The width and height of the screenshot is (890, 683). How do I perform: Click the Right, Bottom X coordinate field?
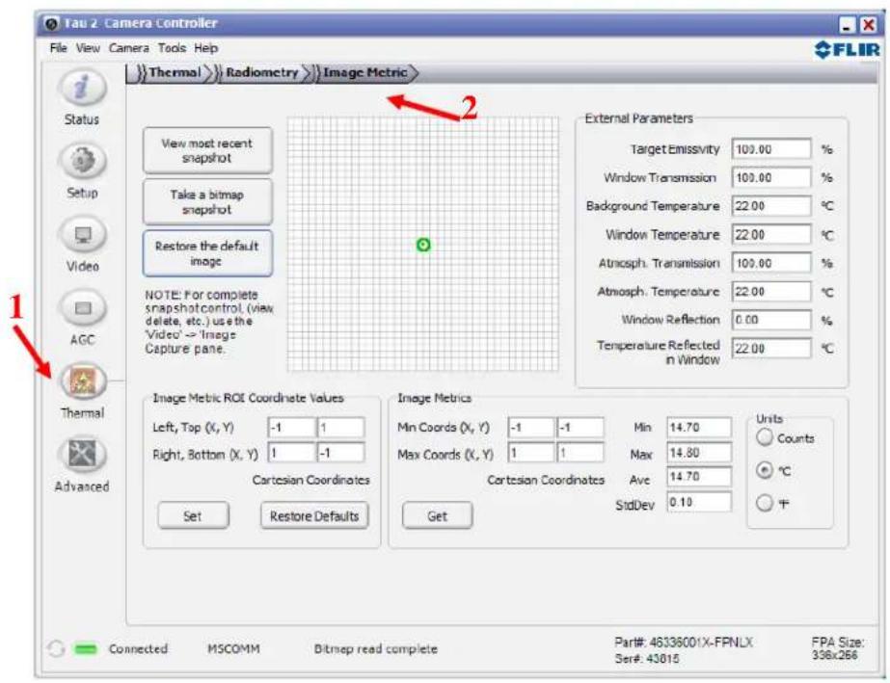(x=292, y=453)
